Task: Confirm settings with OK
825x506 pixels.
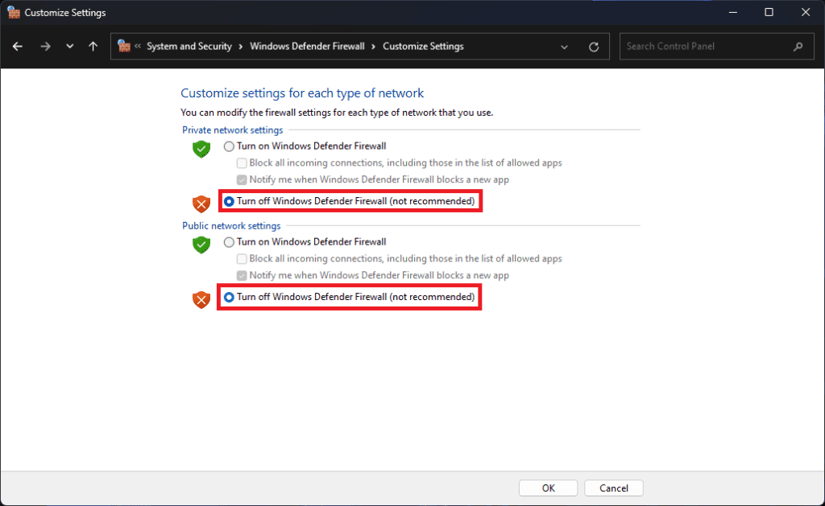Action: click(548, 487)
